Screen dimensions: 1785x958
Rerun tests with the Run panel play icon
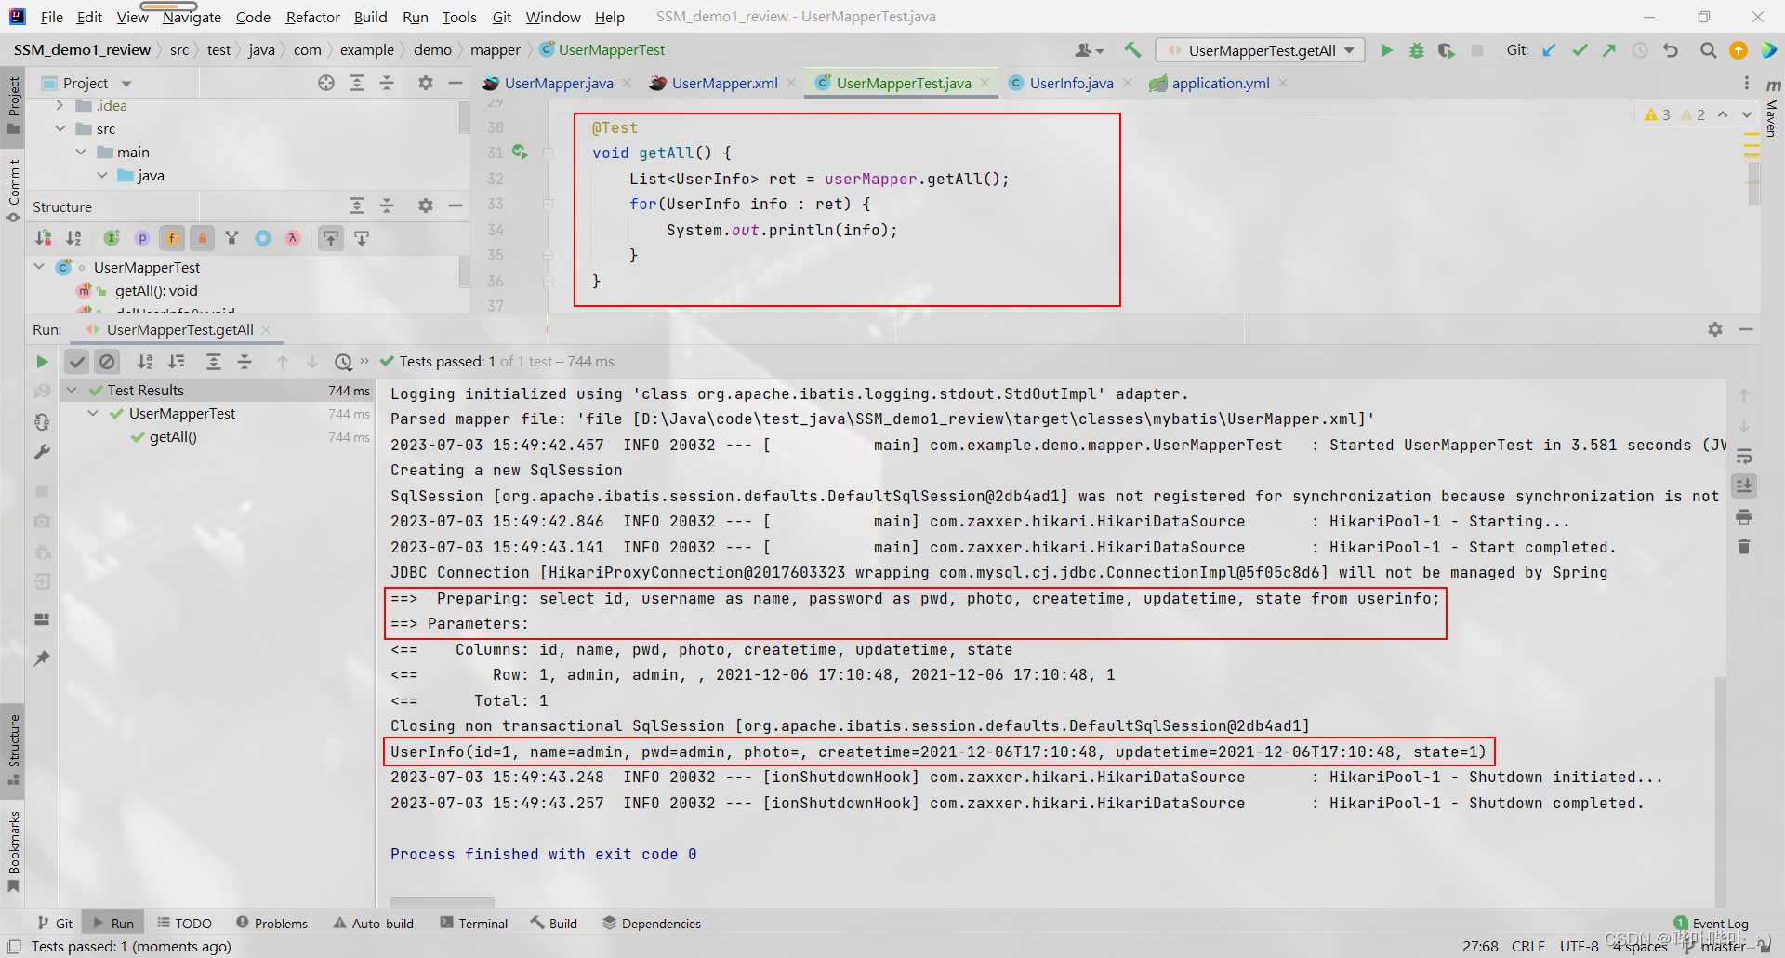pos(42,362)
